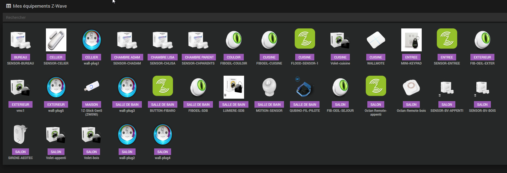This screenshot has height=173, width=507.
Task: Click CELLIER tag above wall-plug1
Action: click(92, 57)
